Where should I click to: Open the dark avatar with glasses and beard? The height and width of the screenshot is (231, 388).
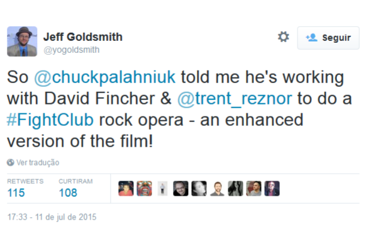[x=180, y=188]
